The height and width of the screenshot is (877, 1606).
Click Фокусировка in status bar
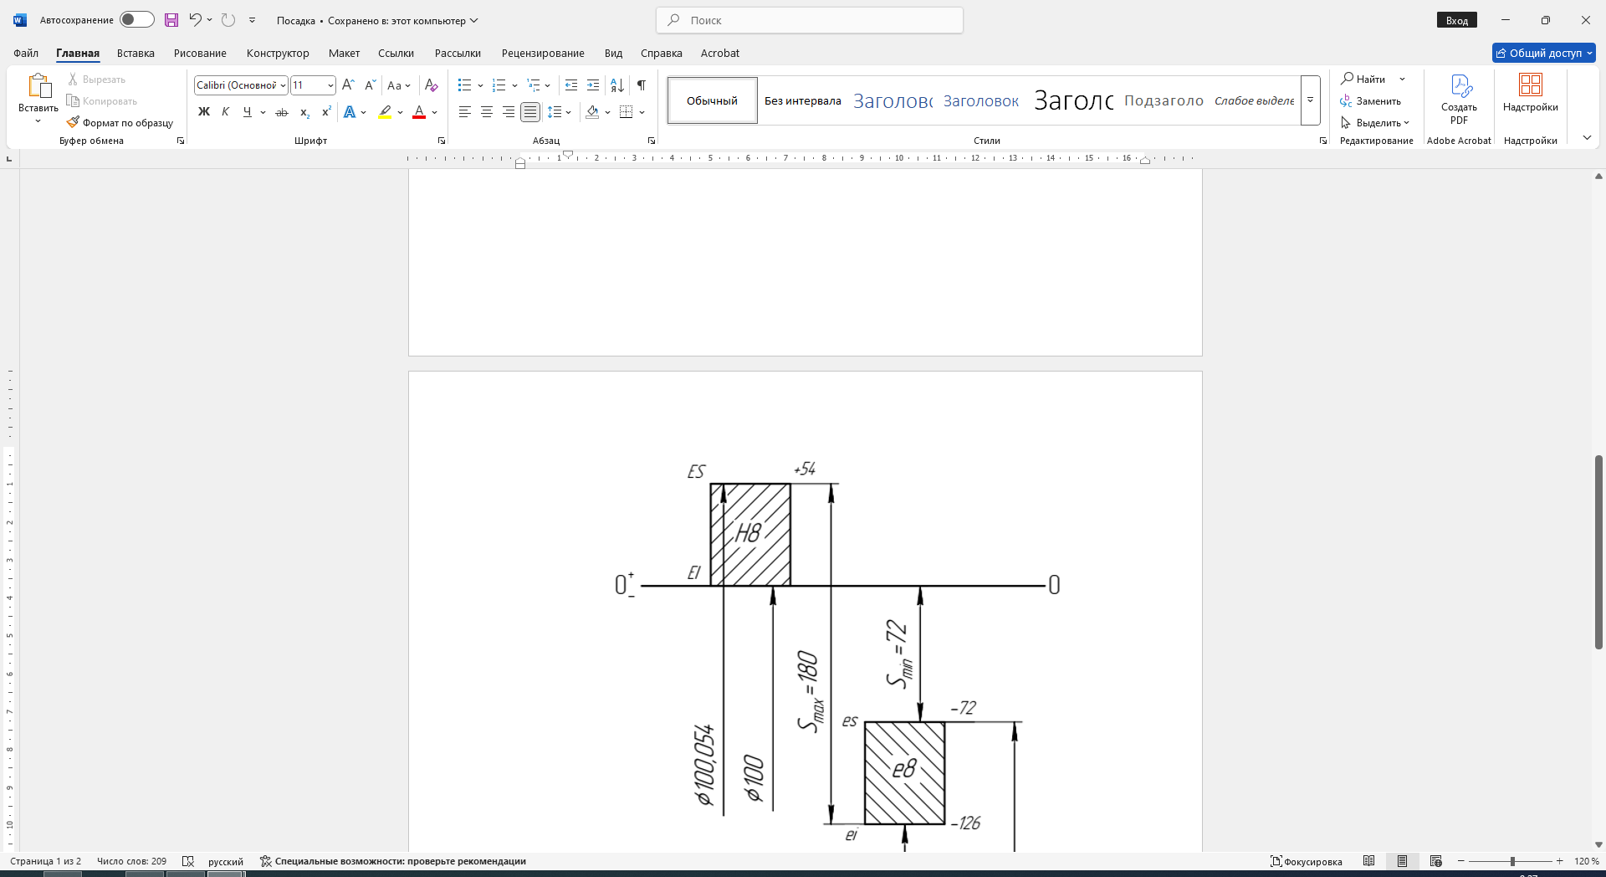click(1307, 861)
